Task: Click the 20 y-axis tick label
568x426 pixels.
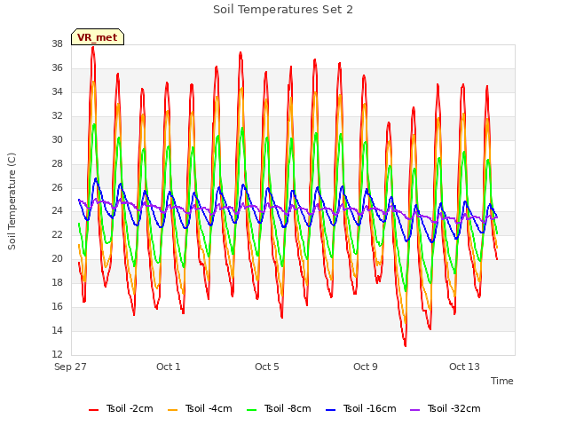Action: 57,259
